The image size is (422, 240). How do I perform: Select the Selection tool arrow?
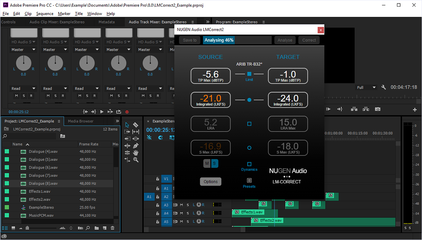point(127,125)
